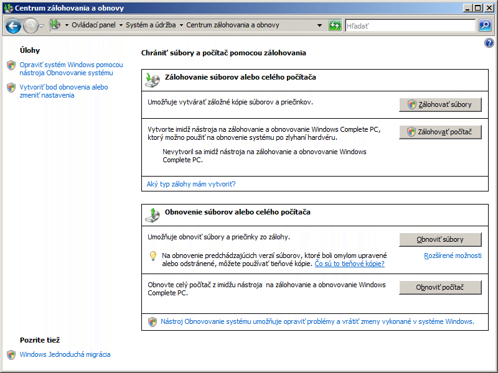Open Windows Jednoduchá migrácia link
Viewport: 498px width, 373px height.
[x=65, y=354]
